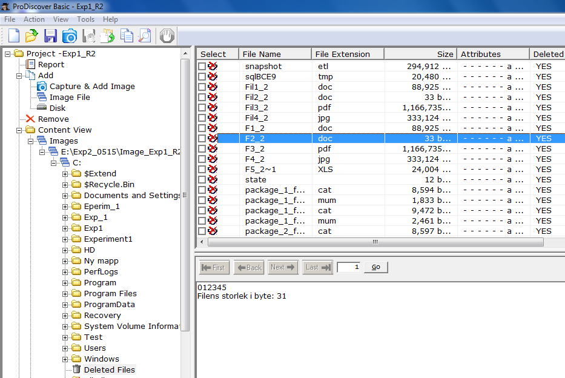The image size is (565, 378).
Task: Click the Image File tree icon
Action: coord(42,97)
